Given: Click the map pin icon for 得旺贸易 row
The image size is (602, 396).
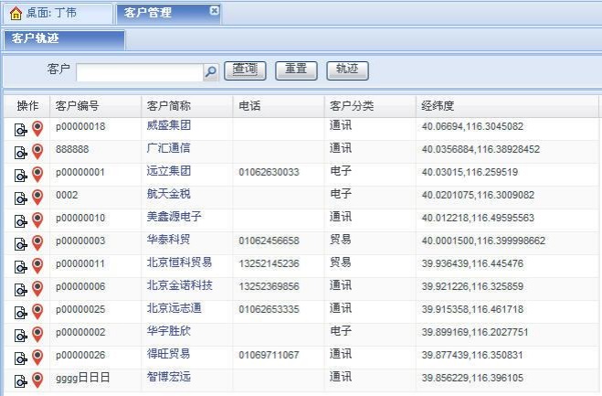Looking at the screenshot, I should tap(37, 358).
